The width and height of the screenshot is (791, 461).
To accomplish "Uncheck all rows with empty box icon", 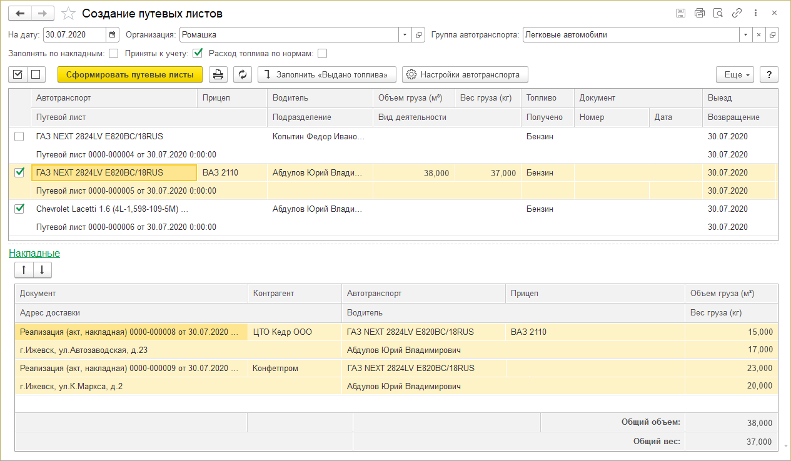I will [35, 74].
